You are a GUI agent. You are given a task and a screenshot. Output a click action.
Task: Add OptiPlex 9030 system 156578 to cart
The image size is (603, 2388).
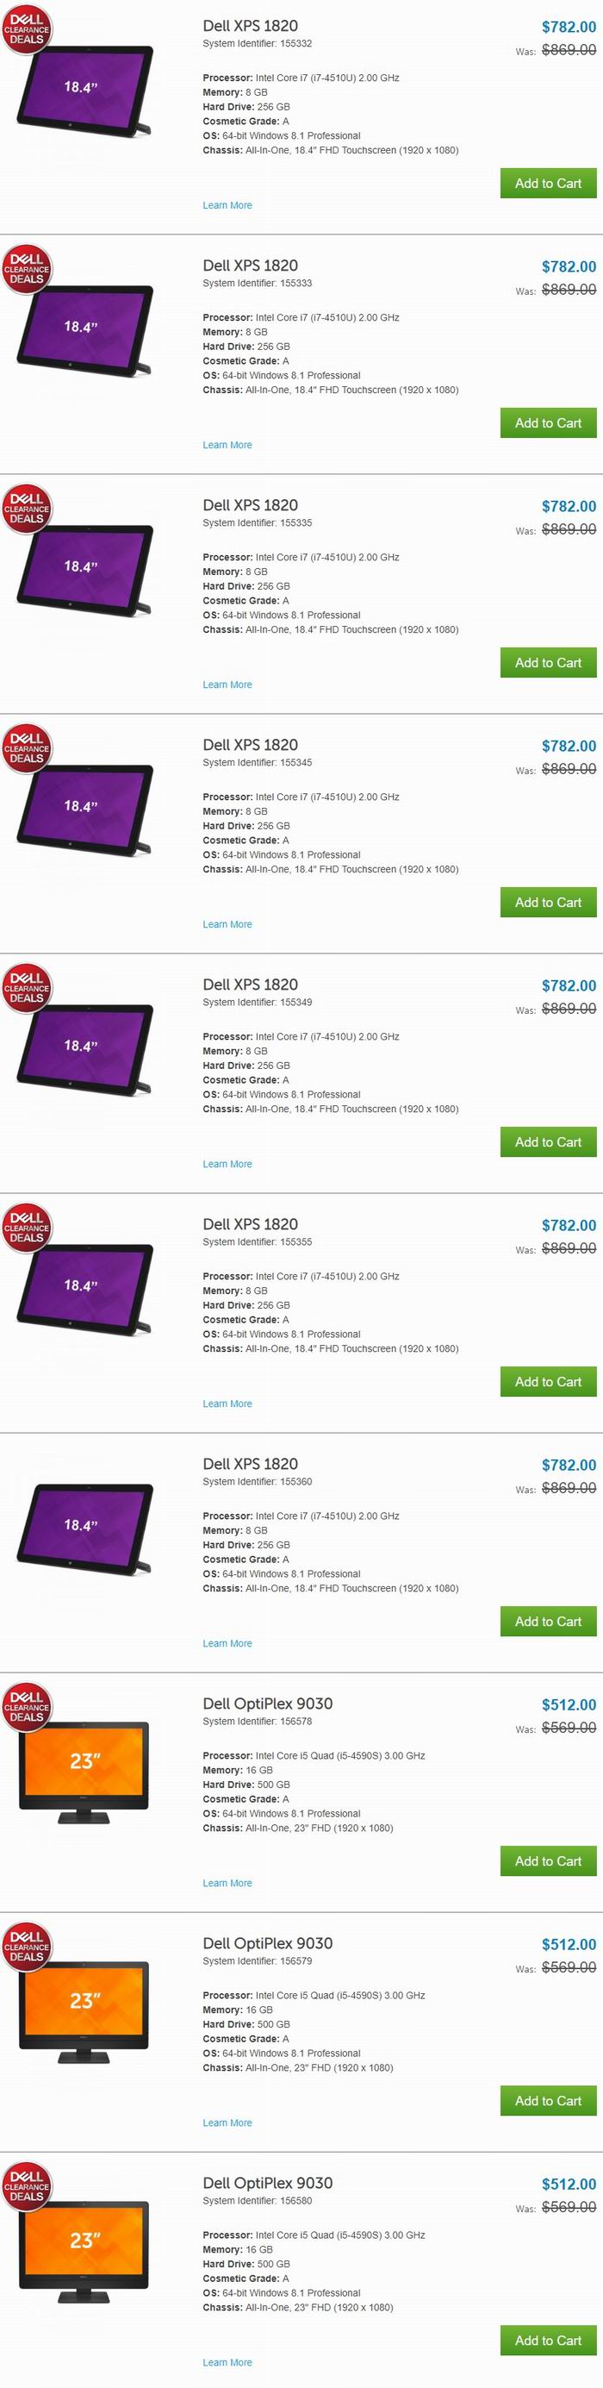[x=549, y=1861]
